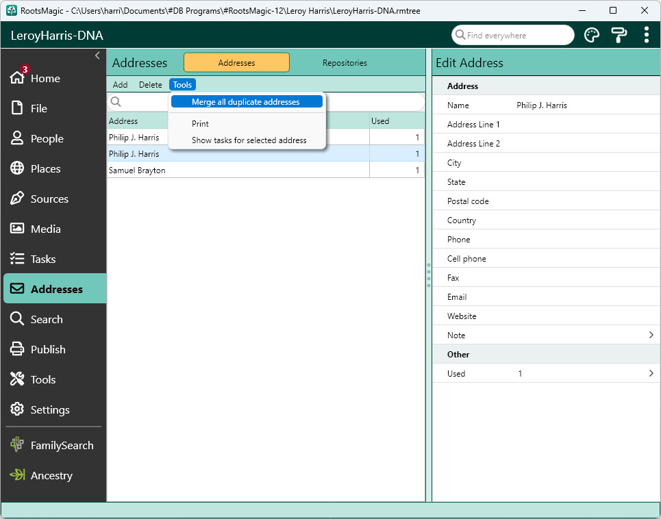This screenshot has height=519, width=661.
Task: Open the FamilySearch page
Action: (x=54, y=445)
